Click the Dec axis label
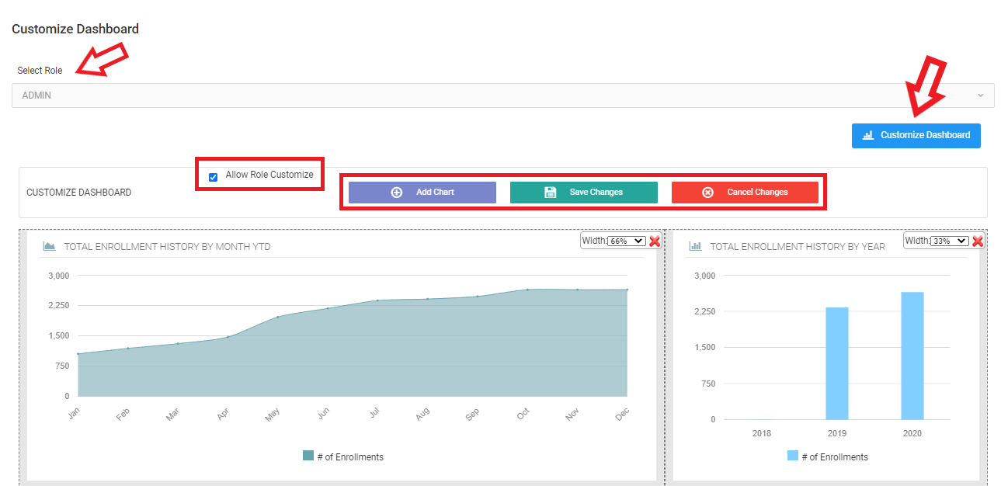This screenshot has height=486, width=1001. coord(622,415)
